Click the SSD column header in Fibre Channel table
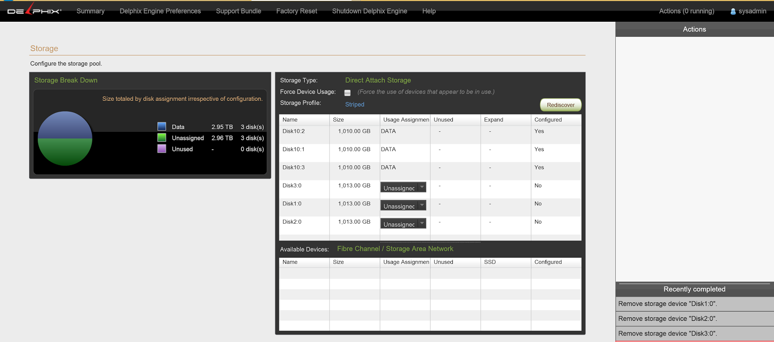This screenshot has width=774, height=342. pos(506,262)
